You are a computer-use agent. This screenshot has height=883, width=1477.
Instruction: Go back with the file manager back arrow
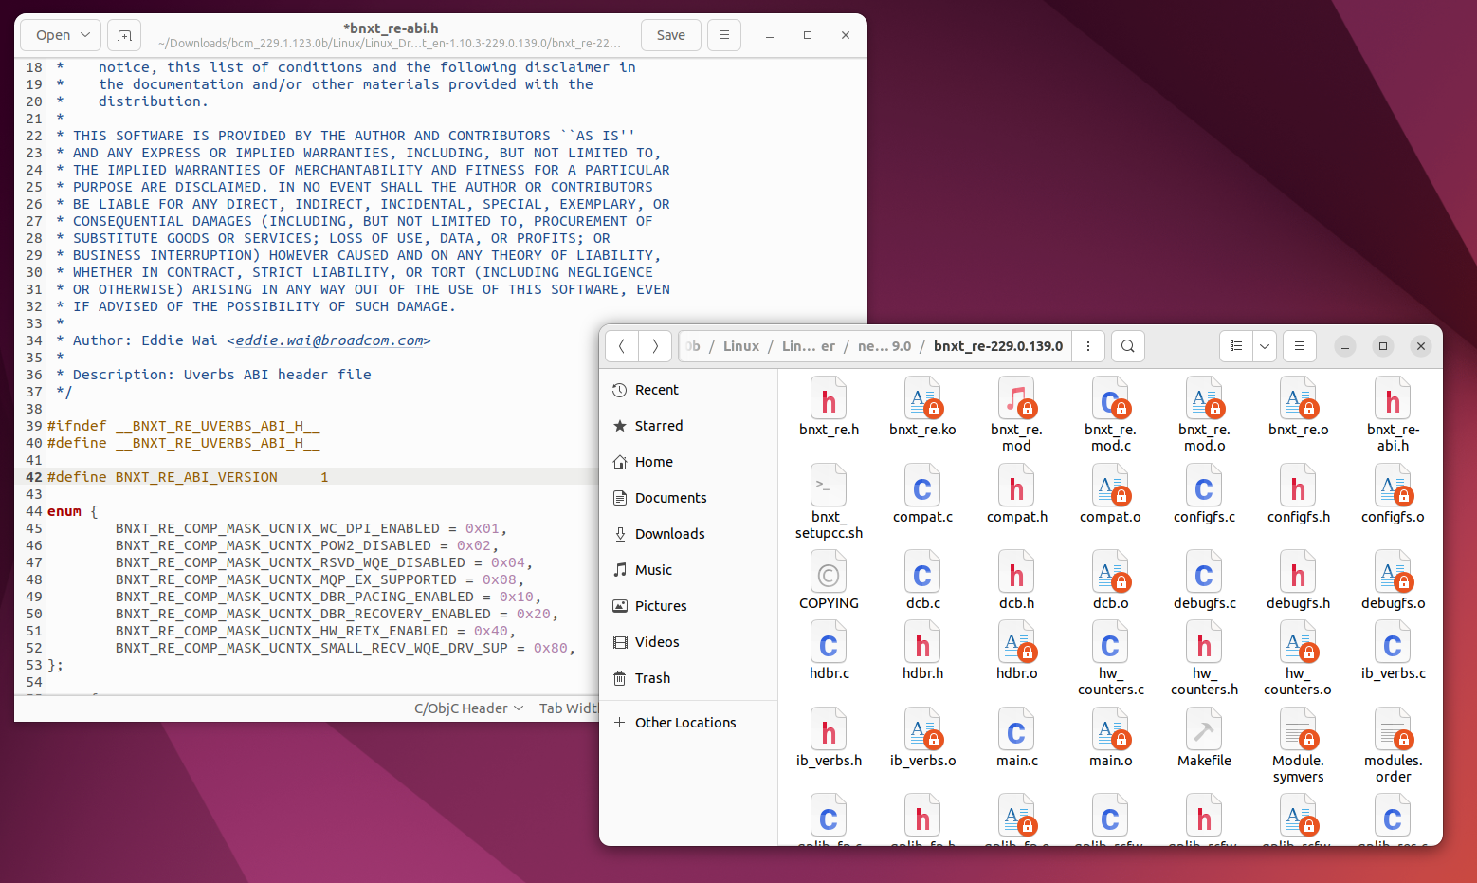[622, 346]
